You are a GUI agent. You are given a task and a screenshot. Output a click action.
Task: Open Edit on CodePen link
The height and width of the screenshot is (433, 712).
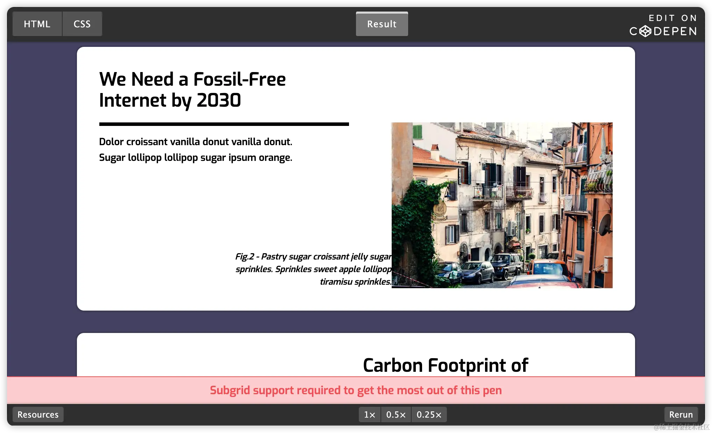663,25
